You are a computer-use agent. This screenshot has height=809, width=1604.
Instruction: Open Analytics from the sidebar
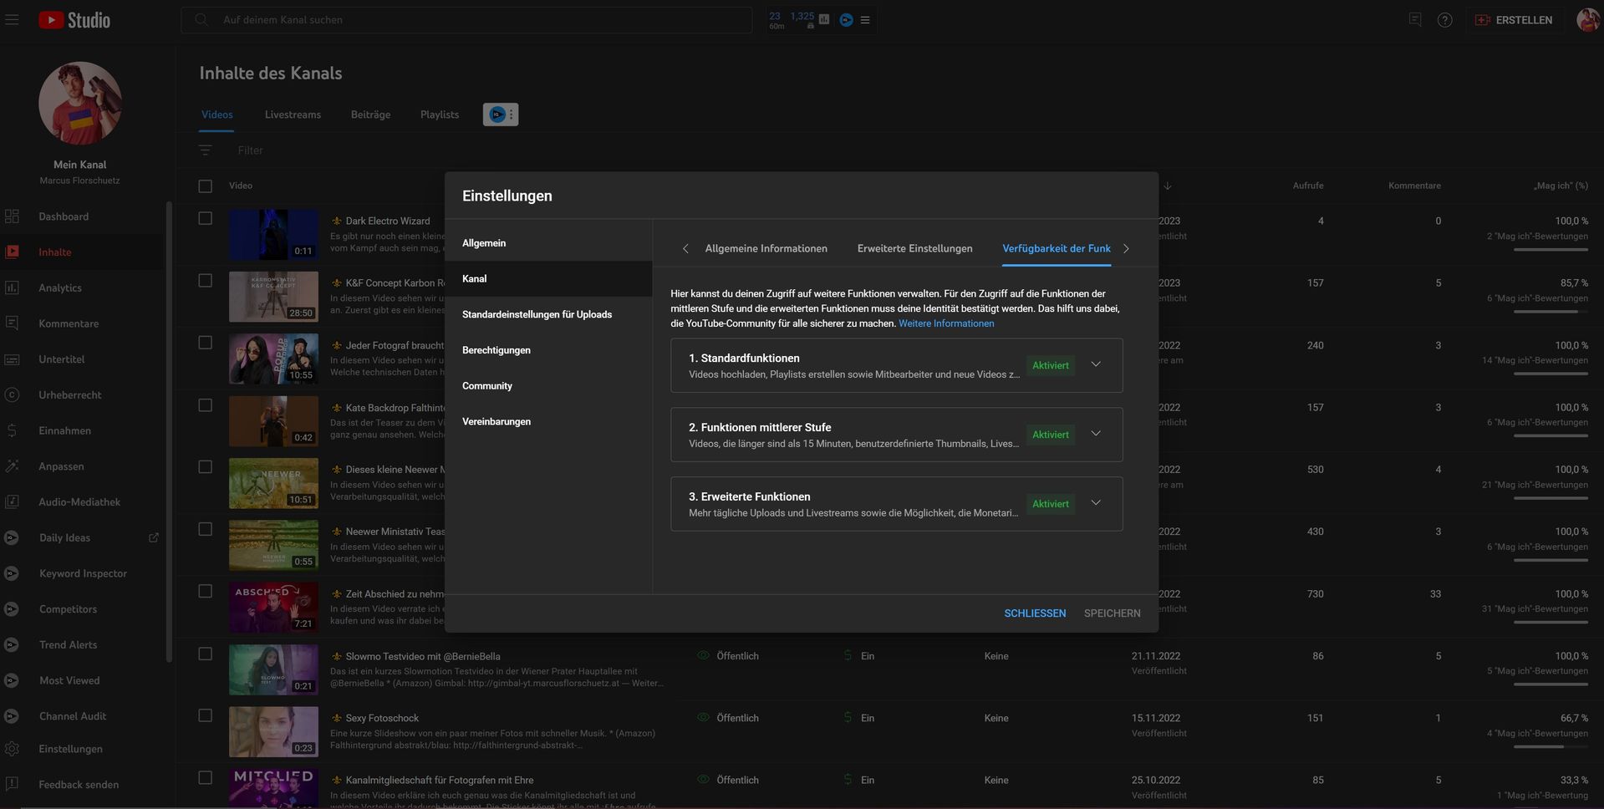pos(59,287)
